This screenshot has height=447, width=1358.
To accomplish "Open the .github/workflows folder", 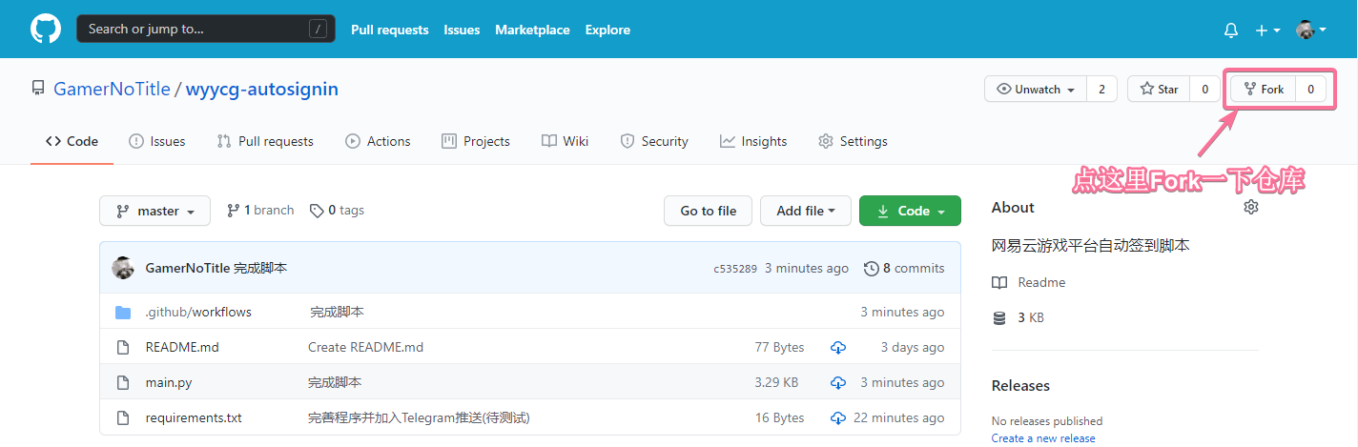I will click(198, 312).
